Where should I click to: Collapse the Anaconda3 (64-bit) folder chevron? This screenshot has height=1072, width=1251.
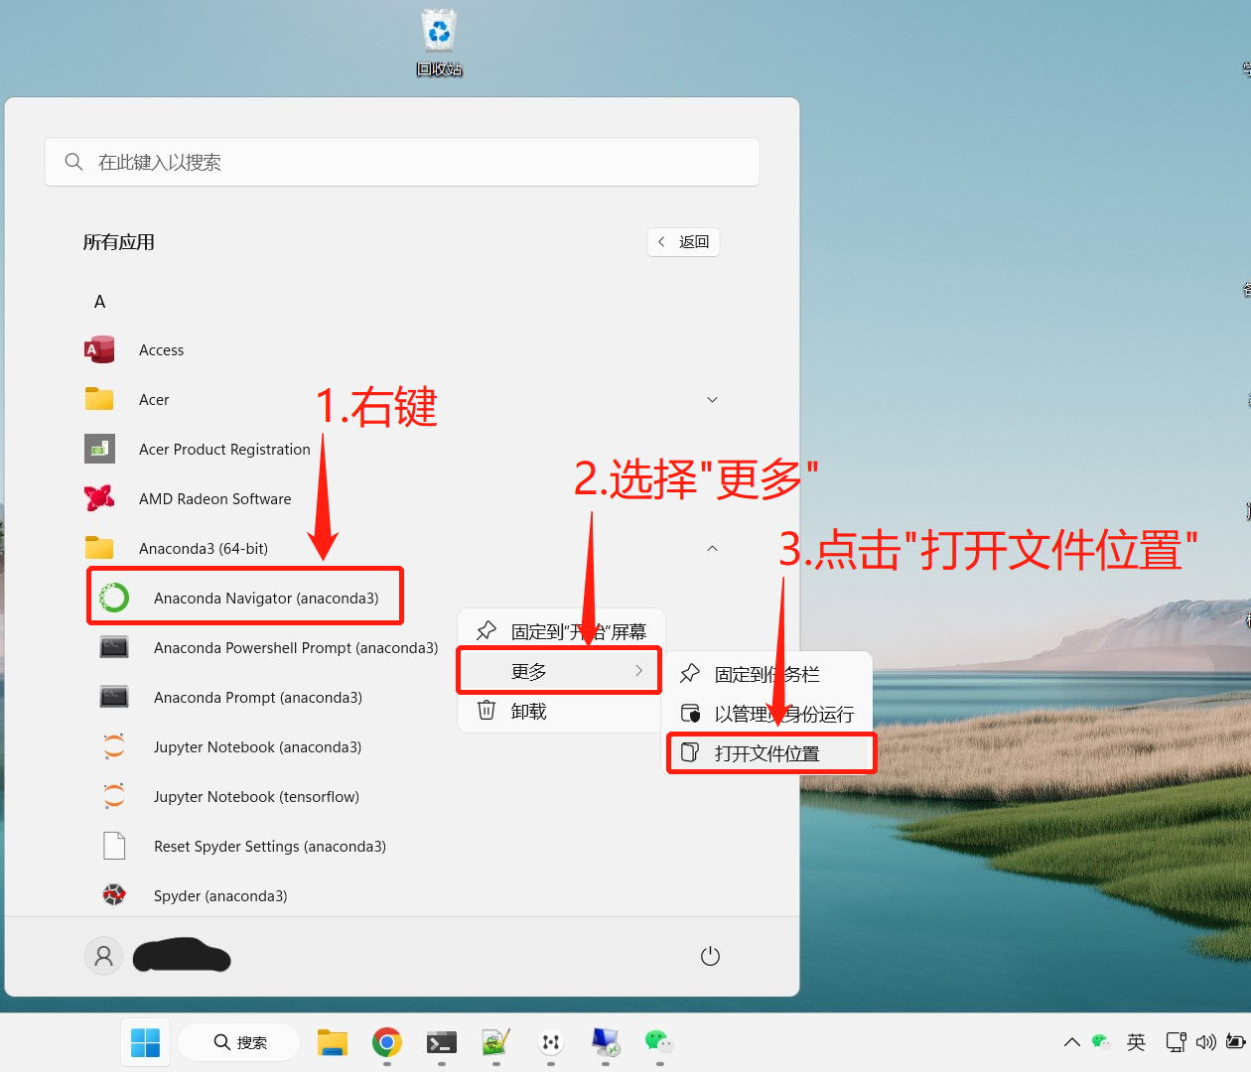click(x=712, y=548)
